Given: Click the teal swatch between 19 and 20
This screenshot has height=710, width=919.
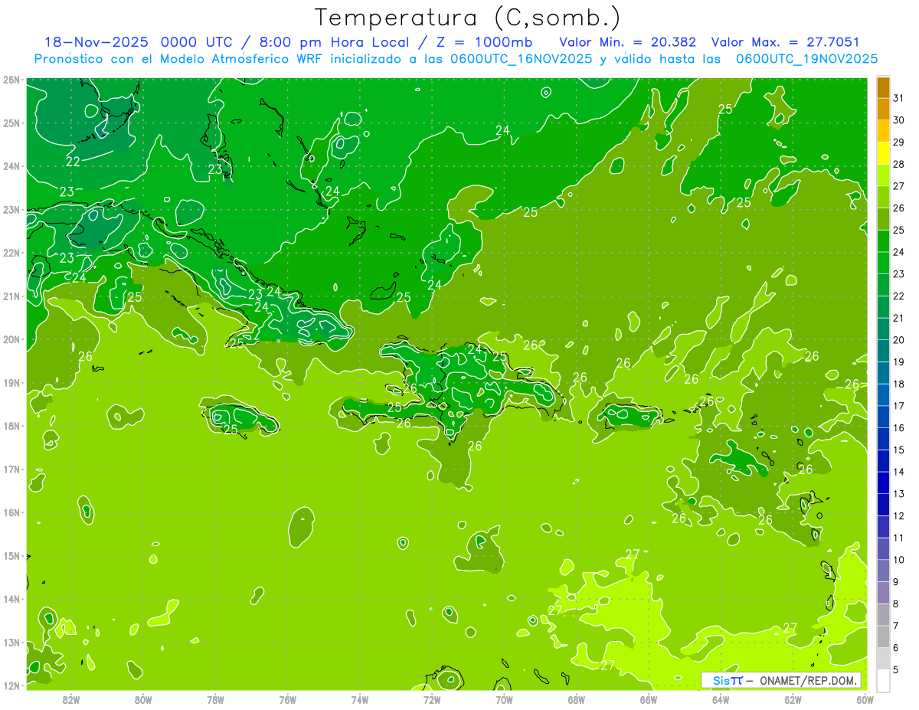Looking at the screenshot, I should (883, 351).
